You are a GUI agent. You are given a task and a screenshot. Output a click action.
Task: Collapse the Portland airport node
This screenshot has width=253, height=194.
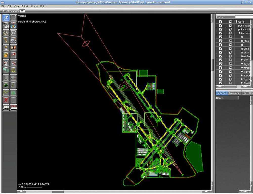pyautogui.click(x=239, y=33)
